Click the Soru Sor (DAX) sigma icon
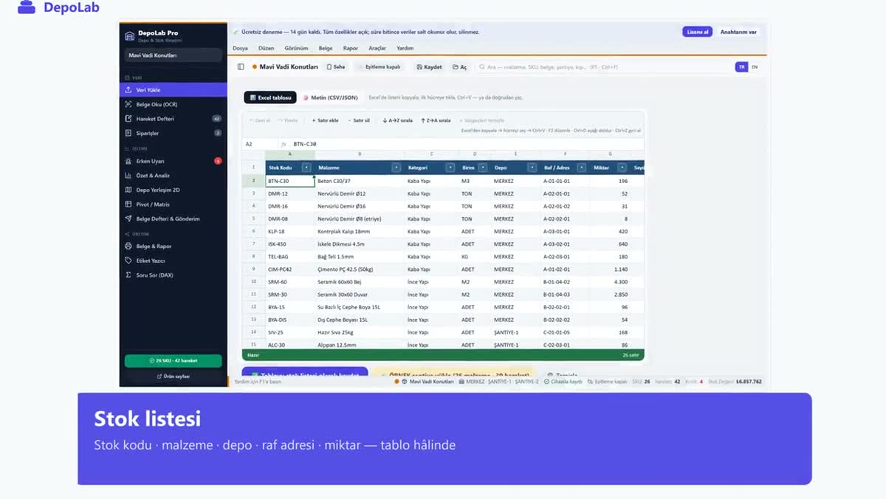 tap(128, 275)
